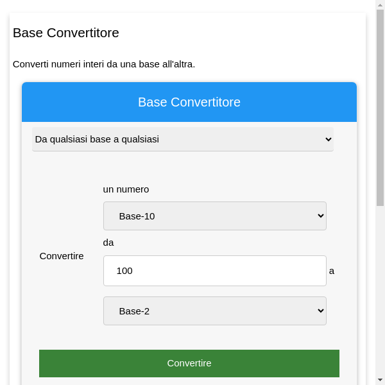Click the "Convertire" label left of the fields
This screenshot has width=385, height=385.
pos(62,256)
